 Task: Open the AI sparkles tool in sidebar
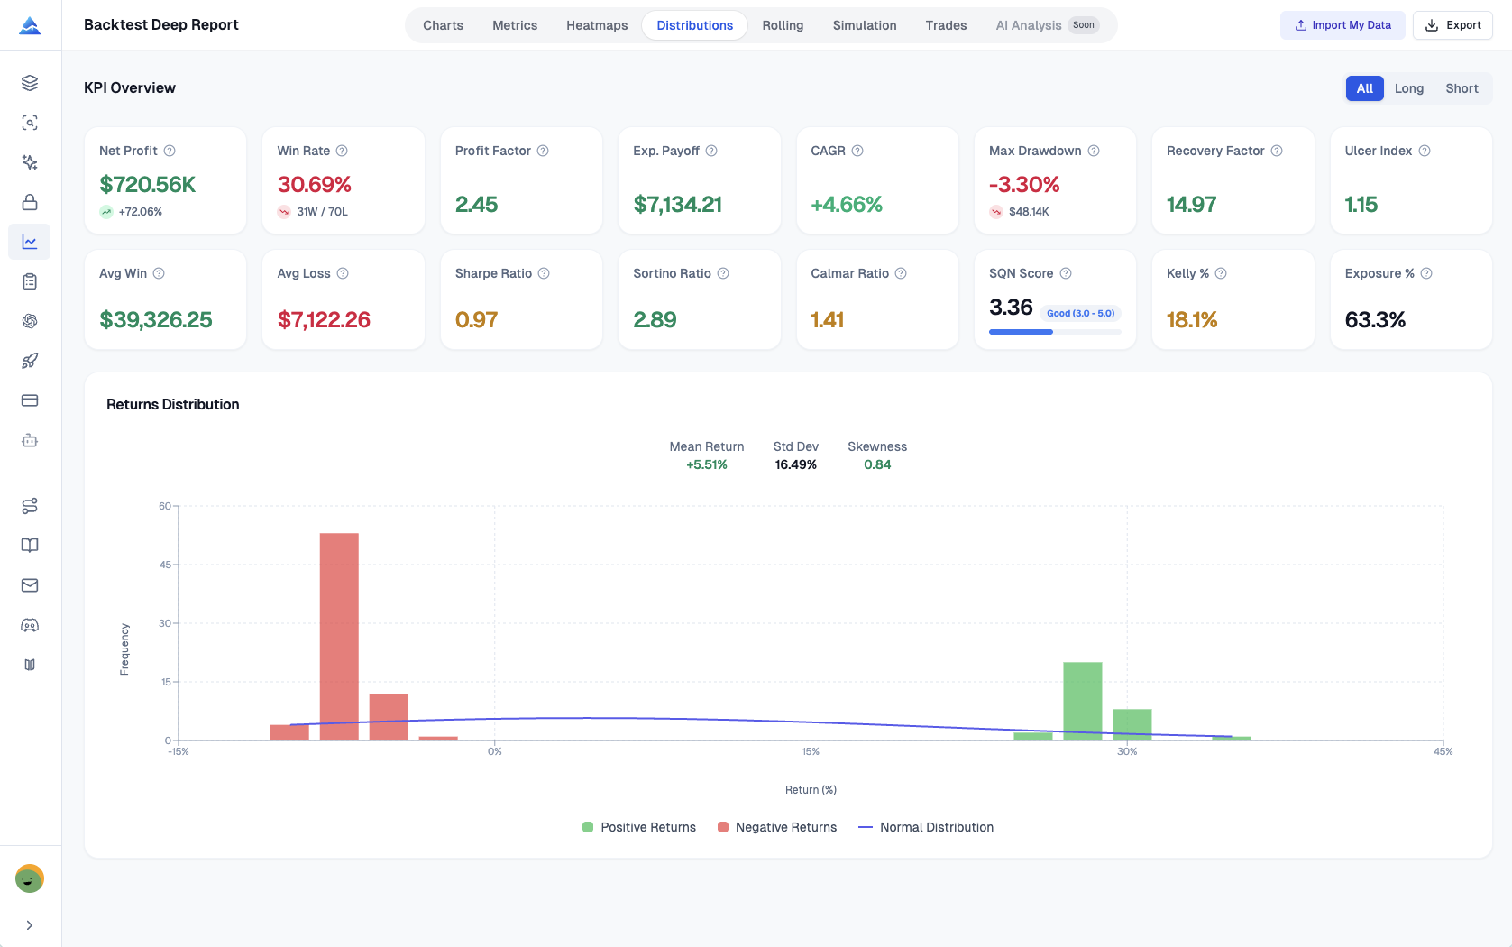pos(30,162)
